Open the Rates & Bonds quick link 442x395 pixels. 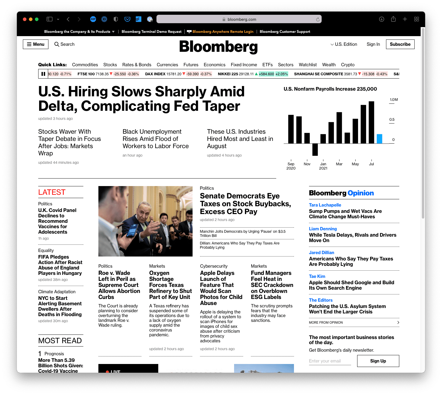pos(137,65)
